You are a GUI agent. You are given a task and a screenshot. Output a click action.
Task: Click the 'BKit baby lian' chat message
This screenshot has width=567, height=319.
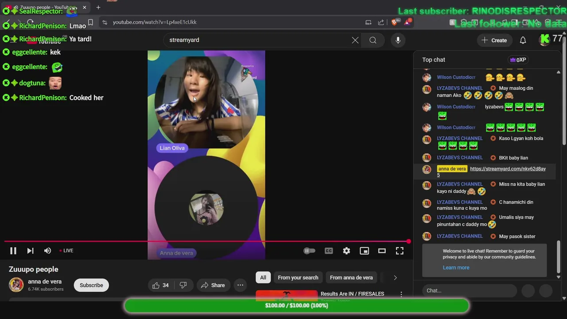[x=513, y=158]
